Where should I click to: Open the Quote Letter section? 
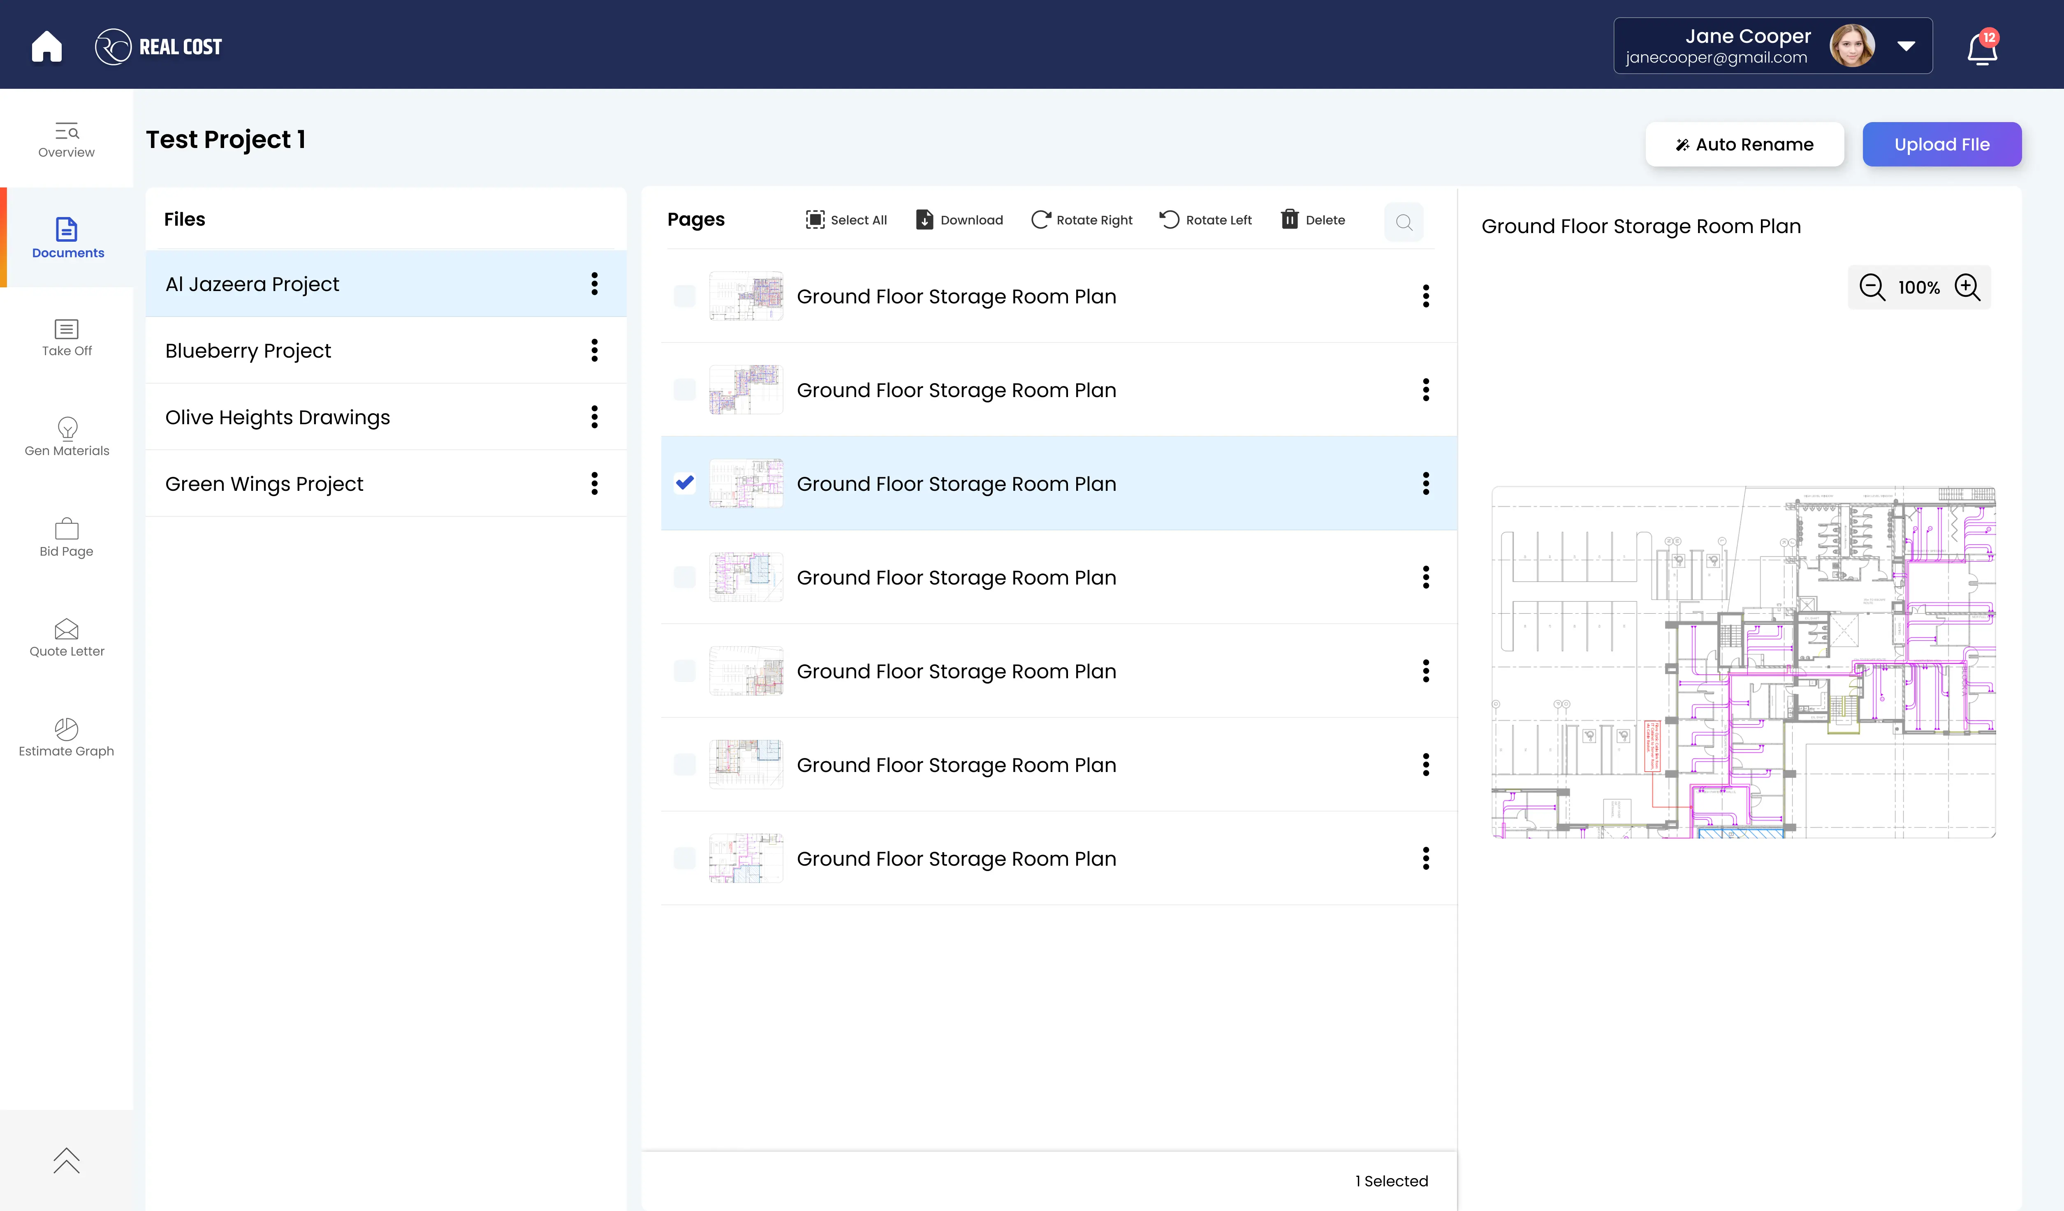click(x=66, y=637)
